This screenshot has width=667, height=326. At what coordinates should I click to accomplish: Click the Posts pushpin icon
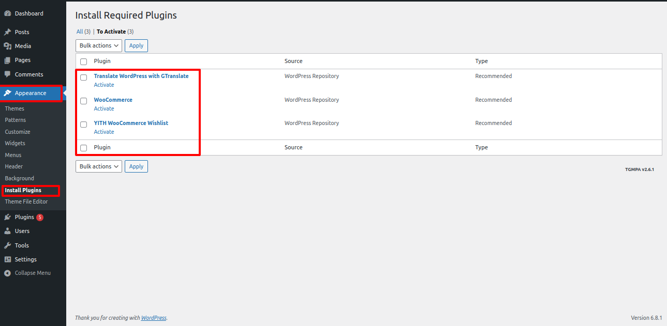8,32
